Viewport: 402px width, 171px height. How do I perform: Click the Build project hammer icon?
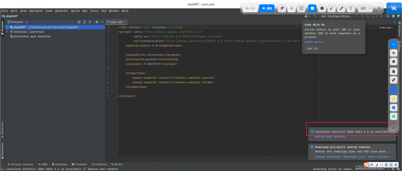pos(315,16)
